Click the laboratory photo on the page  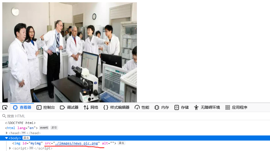point(70,52)
